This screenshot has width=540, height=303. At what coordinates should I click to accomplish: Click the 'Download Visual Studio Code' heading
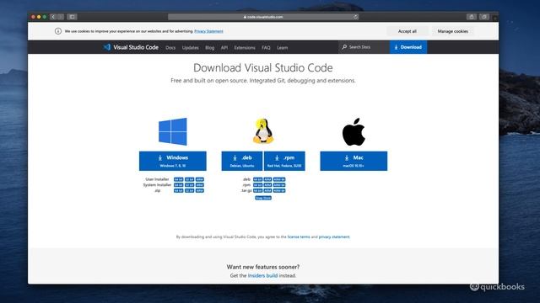[263, 67]
